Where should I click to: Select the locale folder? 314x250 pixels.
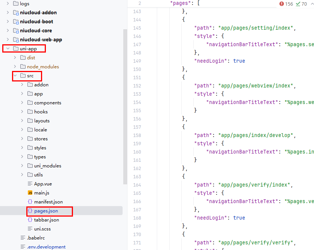point(40,130)
